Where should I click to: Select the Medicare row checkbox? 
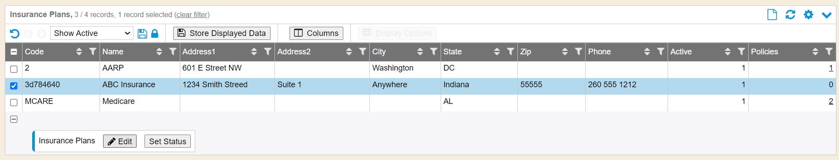(x=14, y=103)
